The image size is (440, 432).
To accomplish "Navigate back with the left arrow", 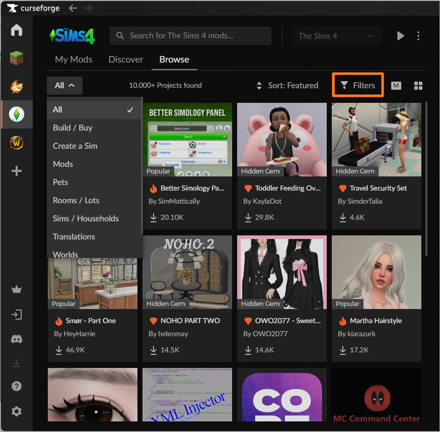I will pyautogui.click(x=73, y=8).
